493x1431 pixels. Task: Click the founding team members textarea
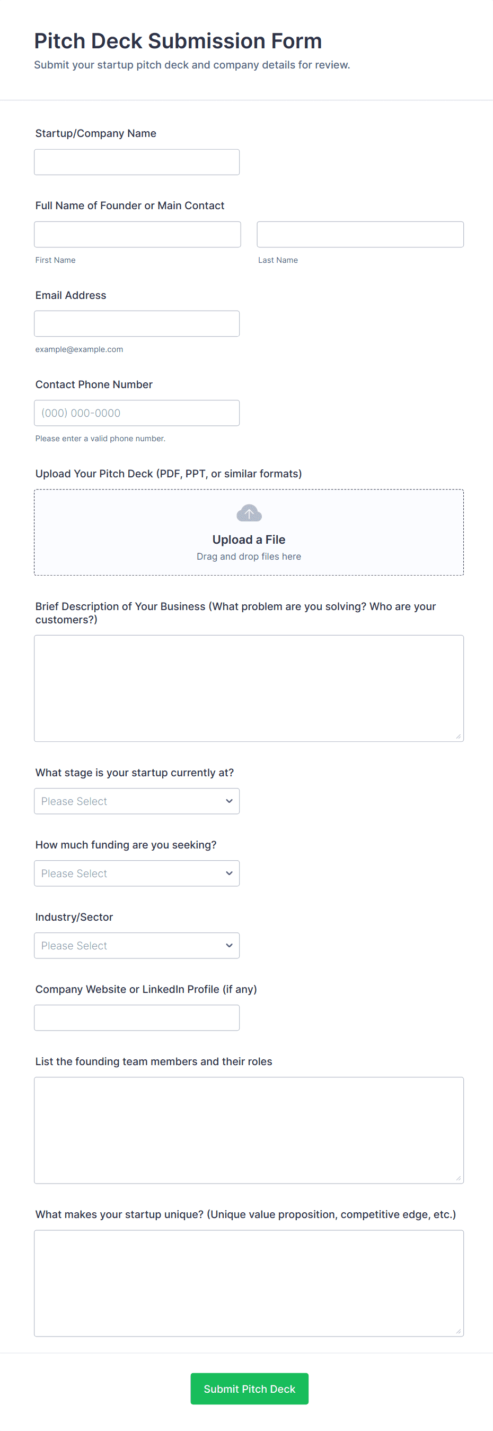249,1130
